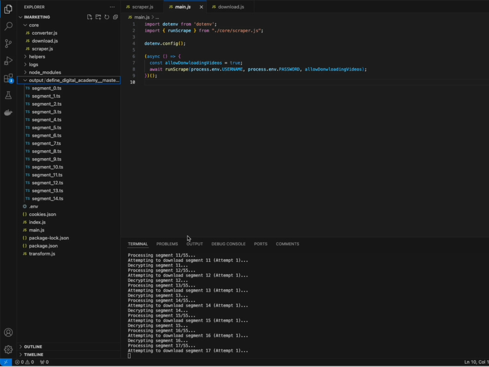Image resolution: width=489 pixels, height=367 pixels.
Task: Open errors and warnings count in status bar
Action: [x=24, y=362]
